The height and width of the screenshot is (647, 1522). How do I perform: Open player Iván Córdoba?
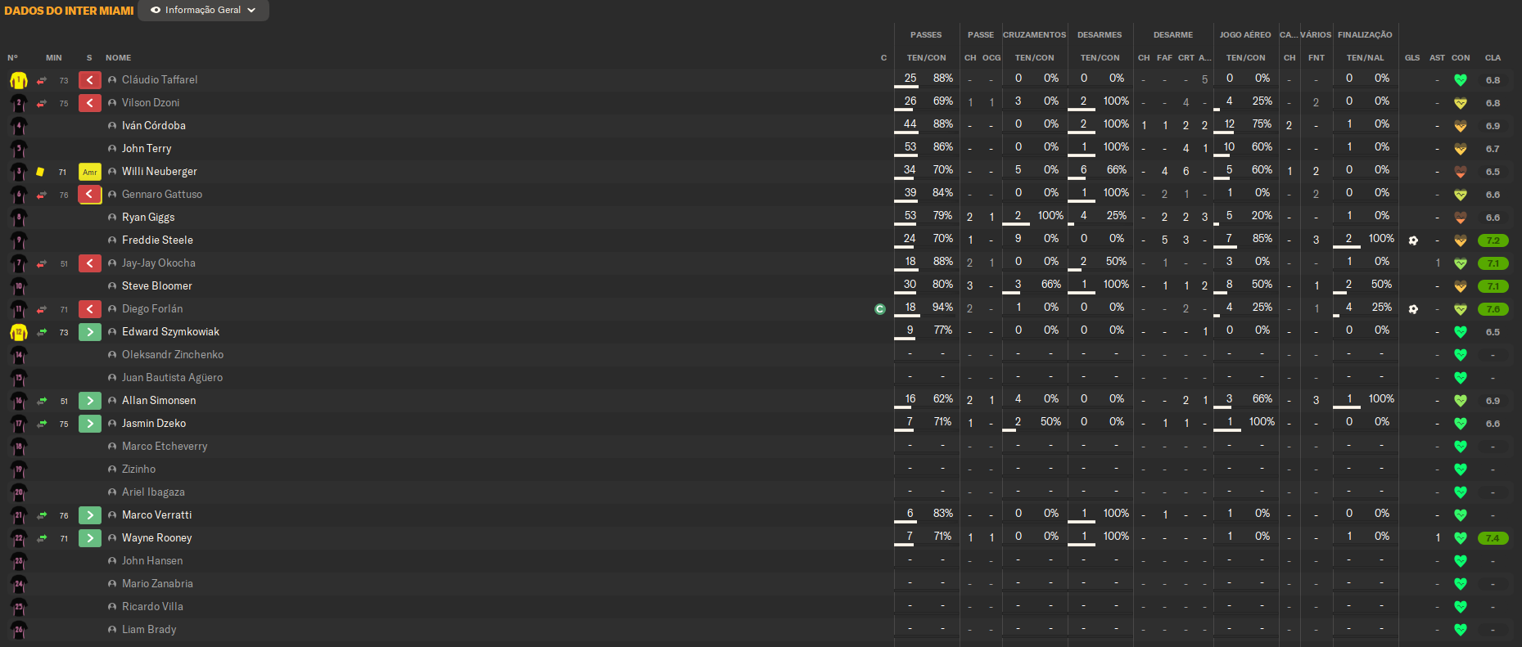(x=154, y=126)
